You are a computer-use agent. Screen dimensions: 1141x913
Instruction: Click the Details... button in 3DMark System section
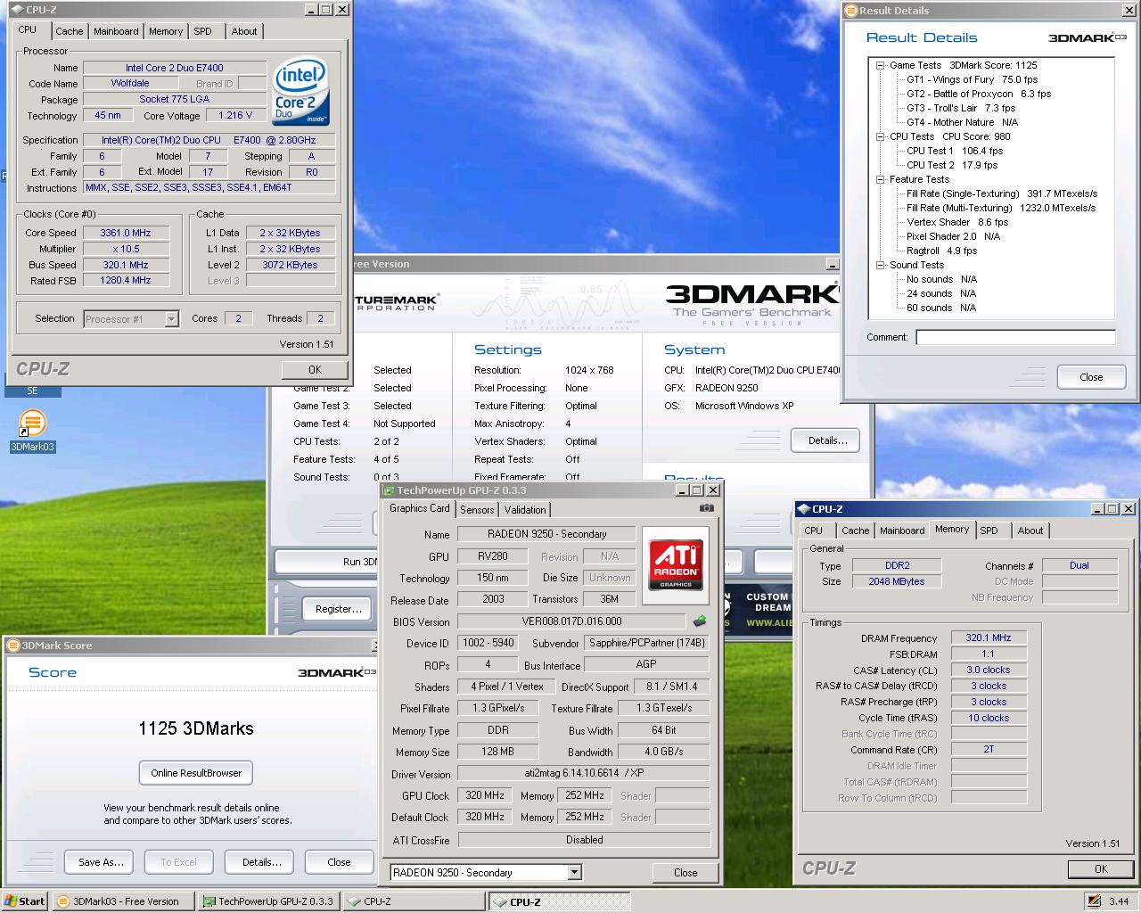(825, 440)
